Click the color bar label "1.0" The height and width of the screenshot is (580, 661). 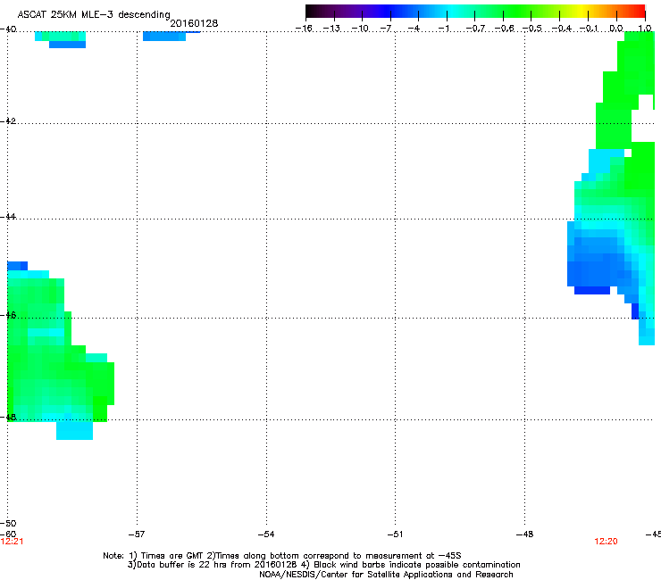645,29
